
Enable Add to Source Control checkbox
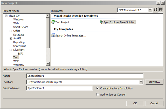coord(98,95)
